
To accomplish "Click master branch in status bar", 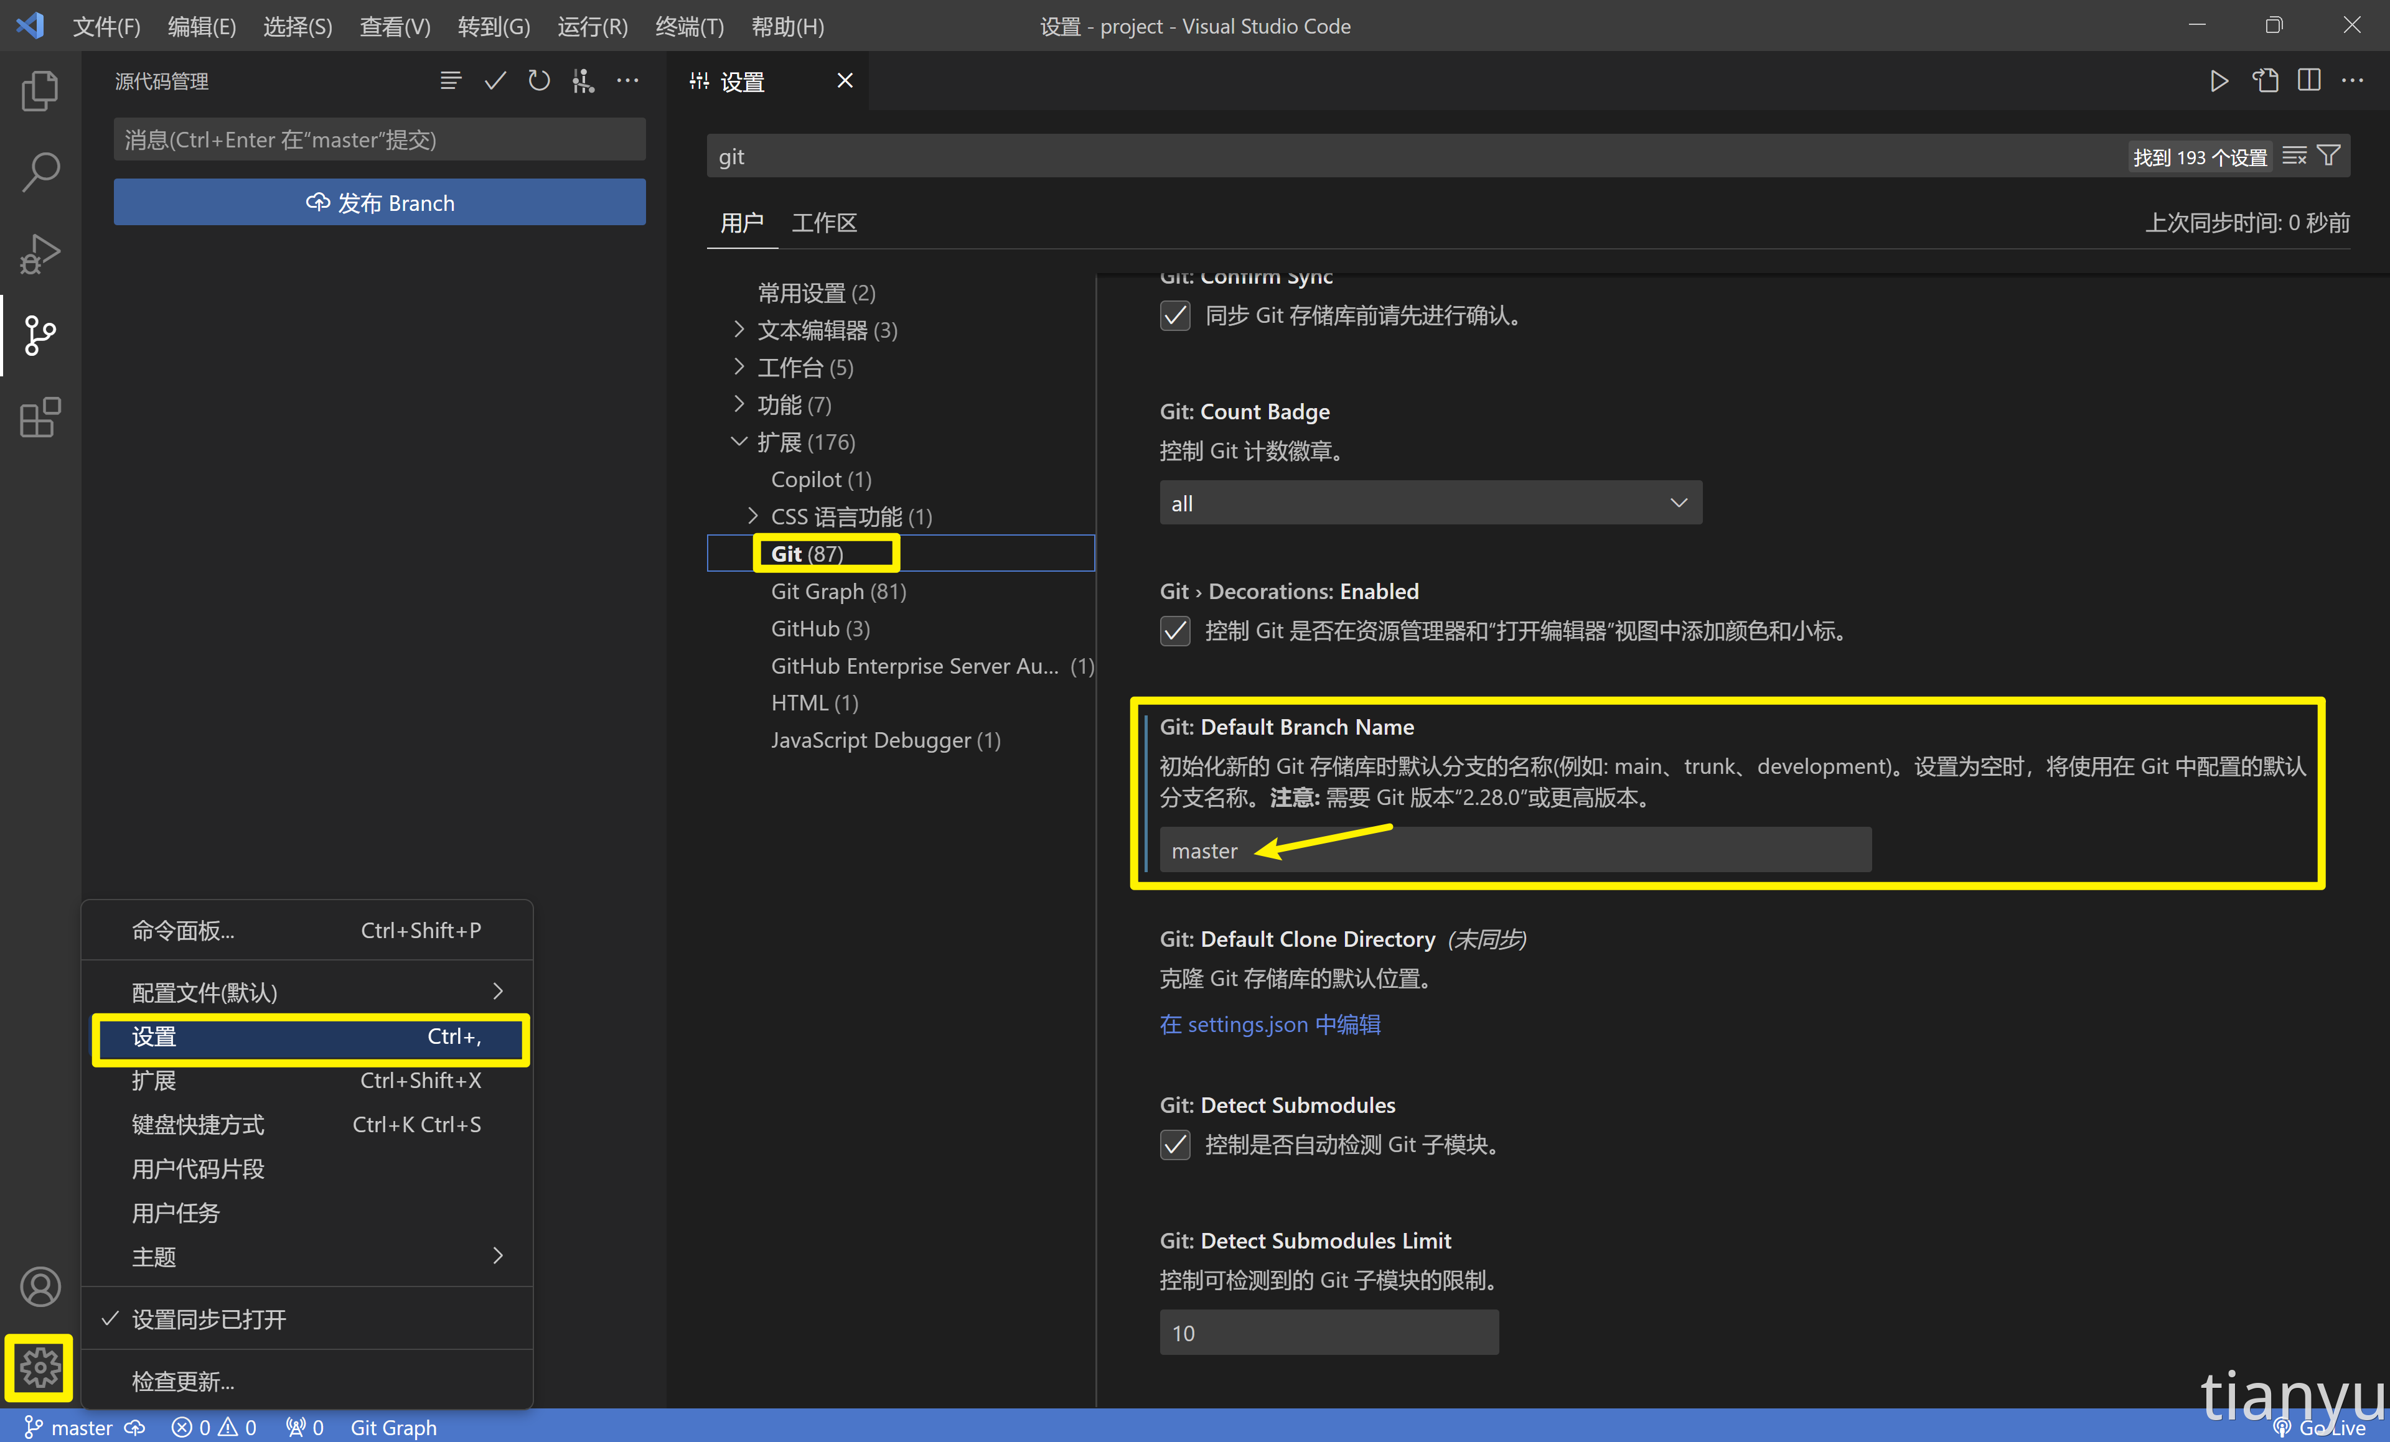I will 68,1428.
